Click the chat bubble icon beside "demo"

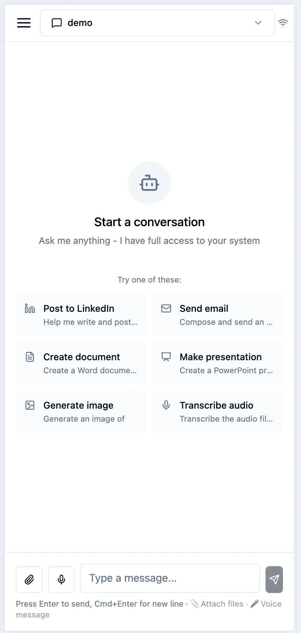57,23
